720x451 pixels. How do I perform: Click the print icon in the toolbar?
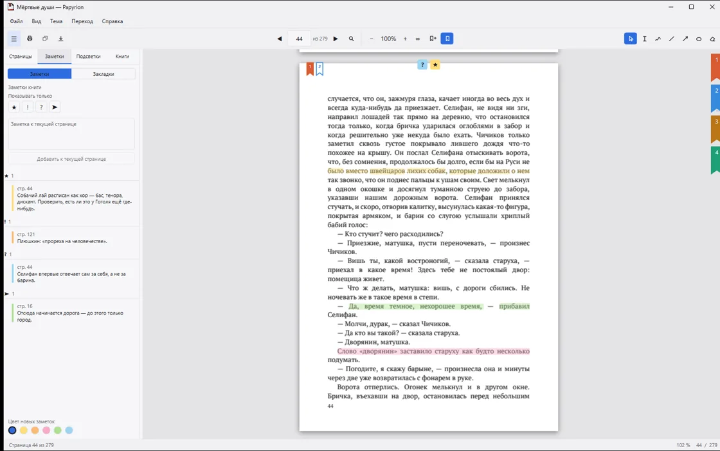click(30, 39)
